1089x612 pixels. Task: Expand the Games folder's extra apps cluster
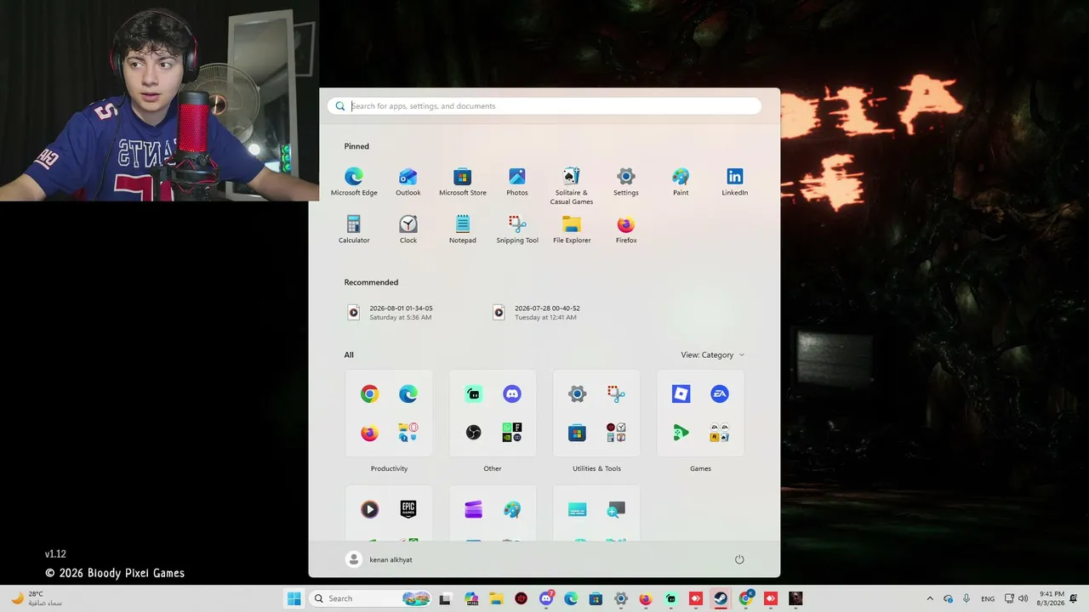click(x=720, y=433)
